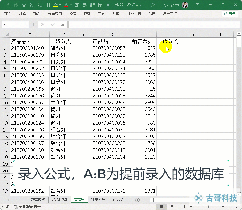Sort data A to Z
The image size is (242, 210).
32,5
